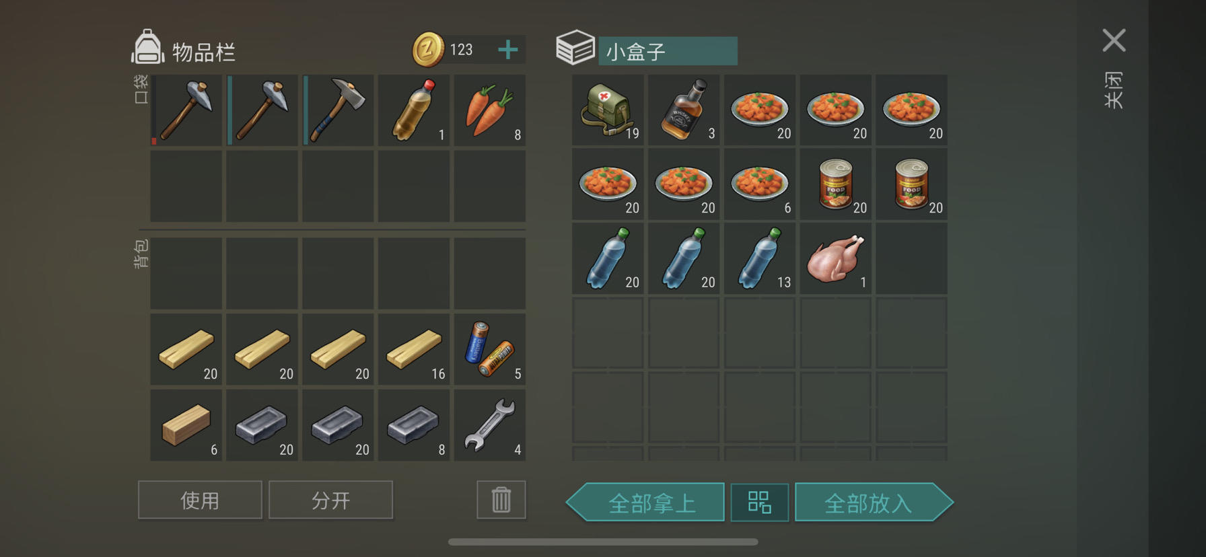Select the wood plank stack of 16
This screenshot has width=1206, height=557.
coord(413,349)
